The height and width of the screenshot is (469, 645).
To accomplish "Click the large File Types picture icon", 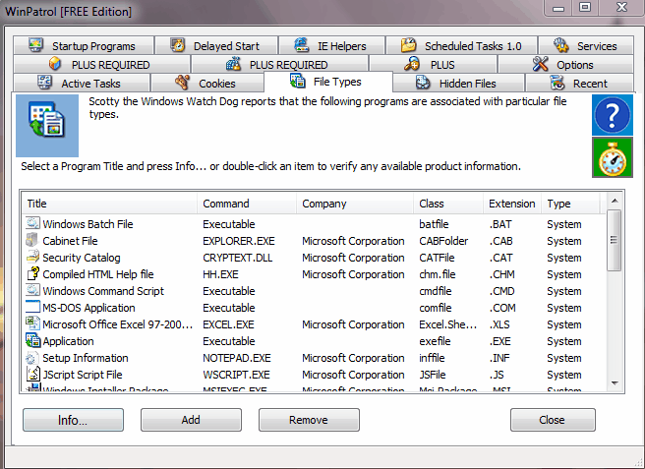I will (x=47, y=126).
